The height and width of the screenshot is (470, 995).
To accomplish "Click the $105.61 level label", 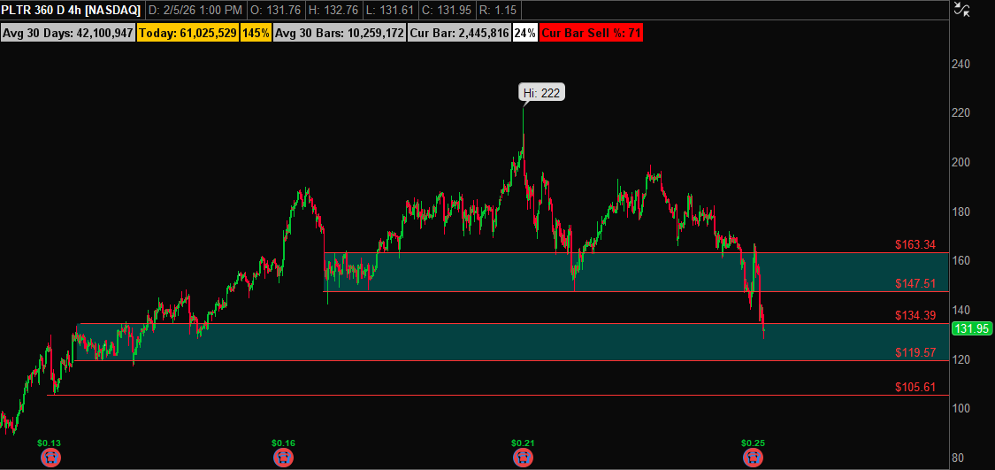I will (x=915, y=387).
